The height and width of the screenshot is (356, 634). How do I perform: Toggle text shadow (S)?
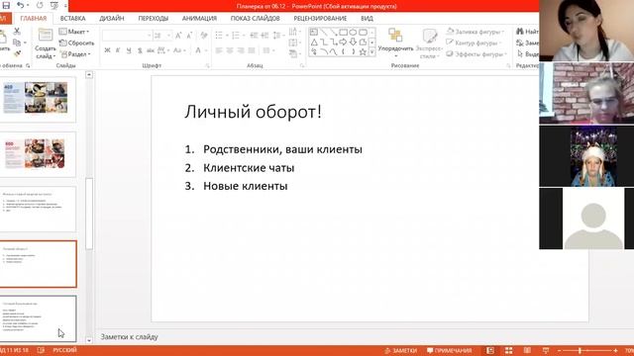tap(140, 50)
